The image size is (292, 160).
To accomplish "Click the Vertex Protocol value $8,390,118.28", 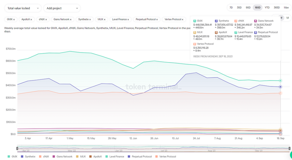I will [201, 48].
